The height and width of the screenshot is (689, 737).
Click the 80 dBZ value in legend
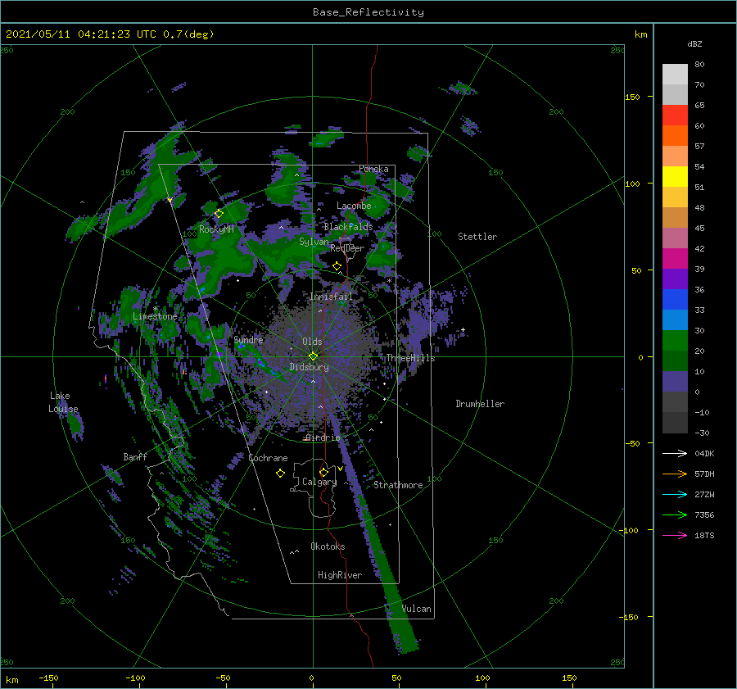699,65
